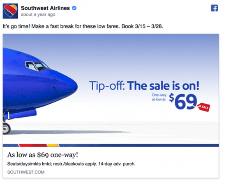The image size is (226, 182).
Task: Click 'As low as $69 one-way!' headline
Action: coord(42,155)
